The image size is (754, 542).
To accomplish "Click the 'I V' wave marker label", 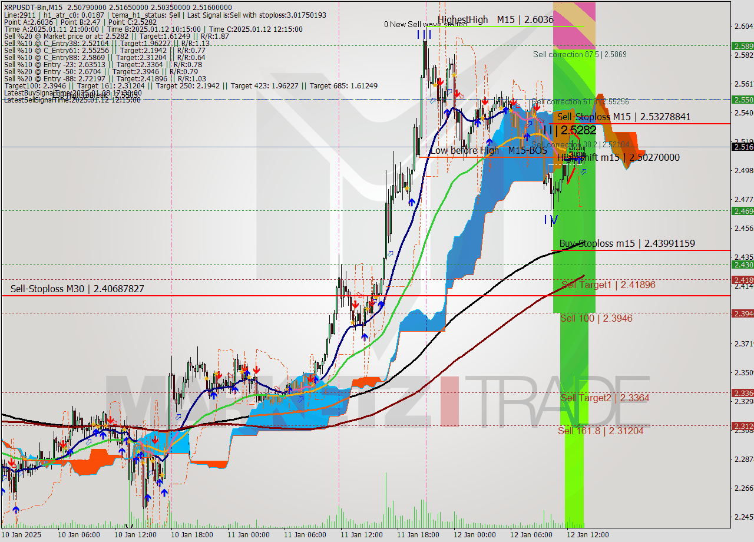I will tap(551, 220).
